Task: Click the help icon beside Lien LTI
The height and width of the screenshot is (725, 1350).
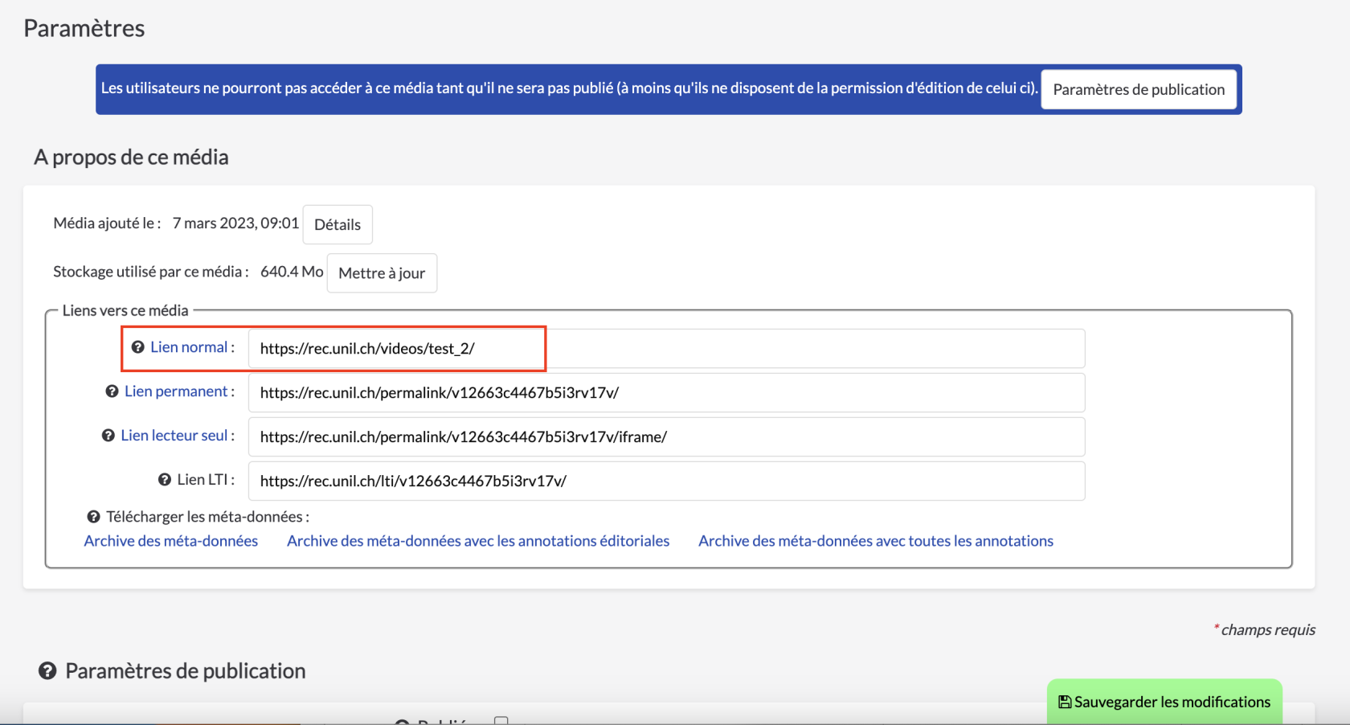Action: pos(164,480)
